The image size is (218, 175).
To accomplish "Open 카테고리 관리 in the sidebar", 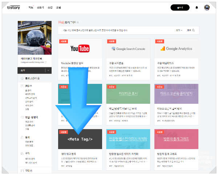I will pos(31,98).
